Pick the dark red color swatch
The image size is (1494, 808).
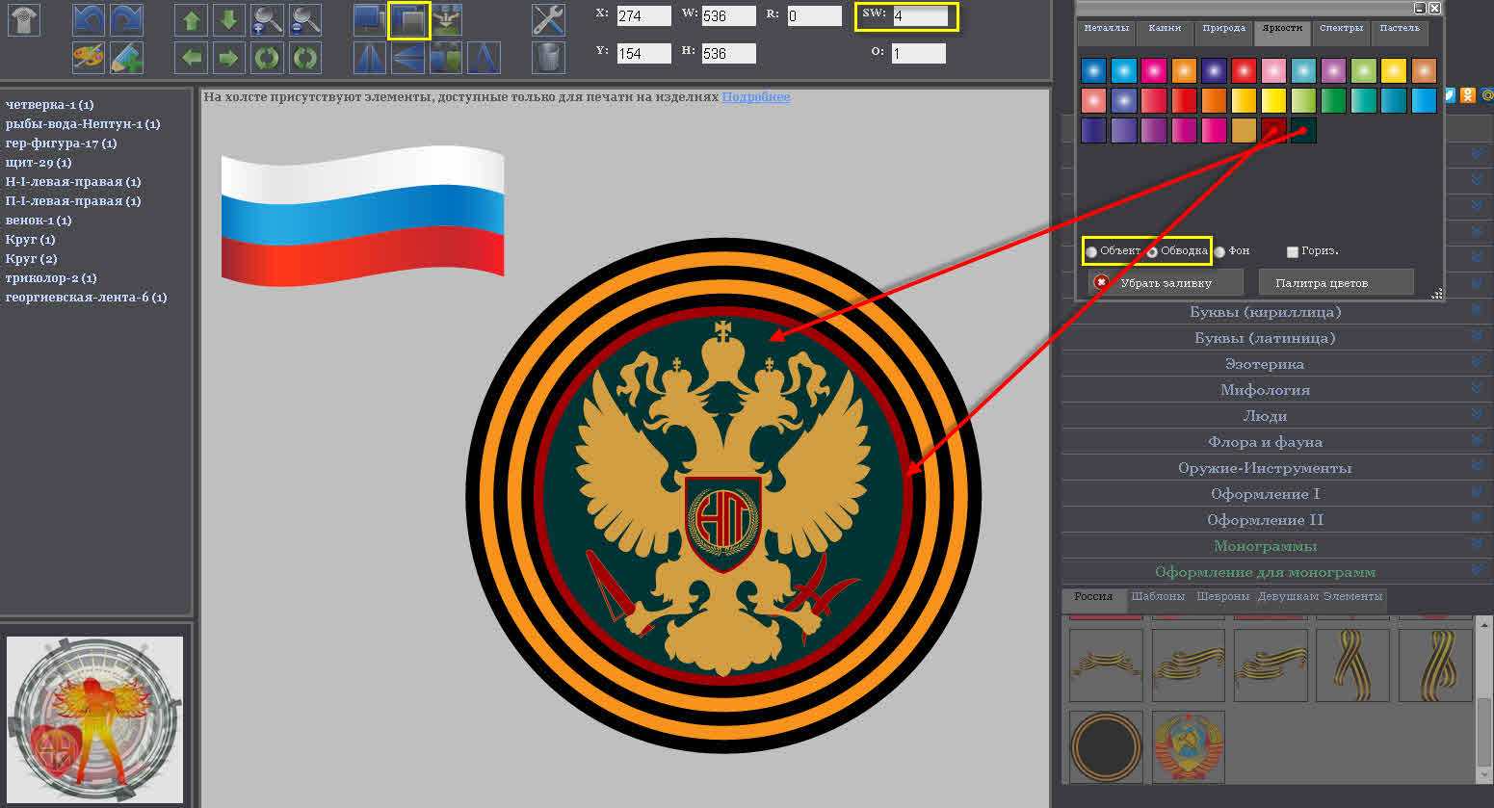pos(1273,130)
